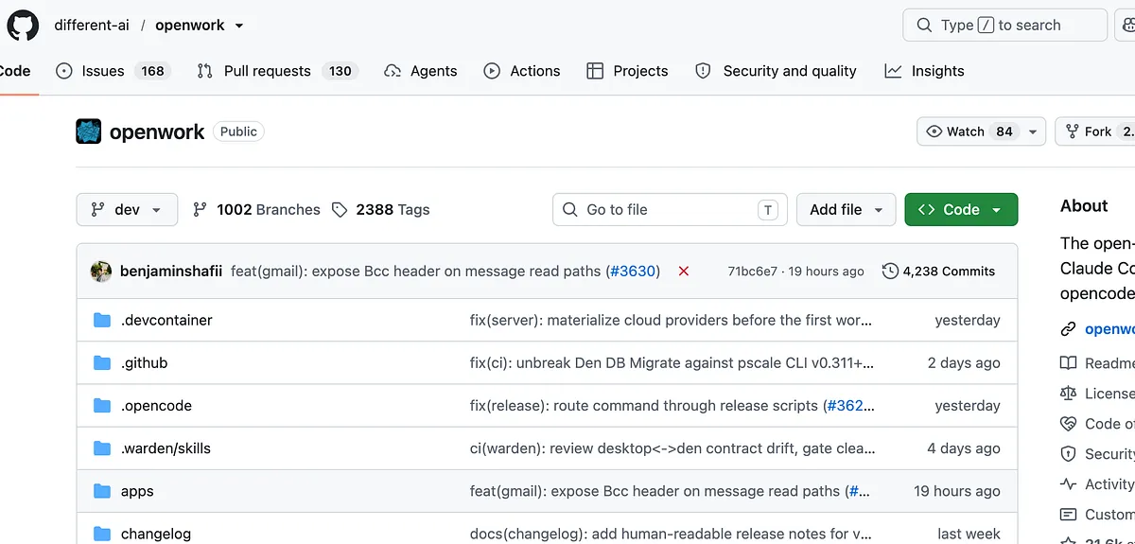Open the changelog folder

[156, 534]
